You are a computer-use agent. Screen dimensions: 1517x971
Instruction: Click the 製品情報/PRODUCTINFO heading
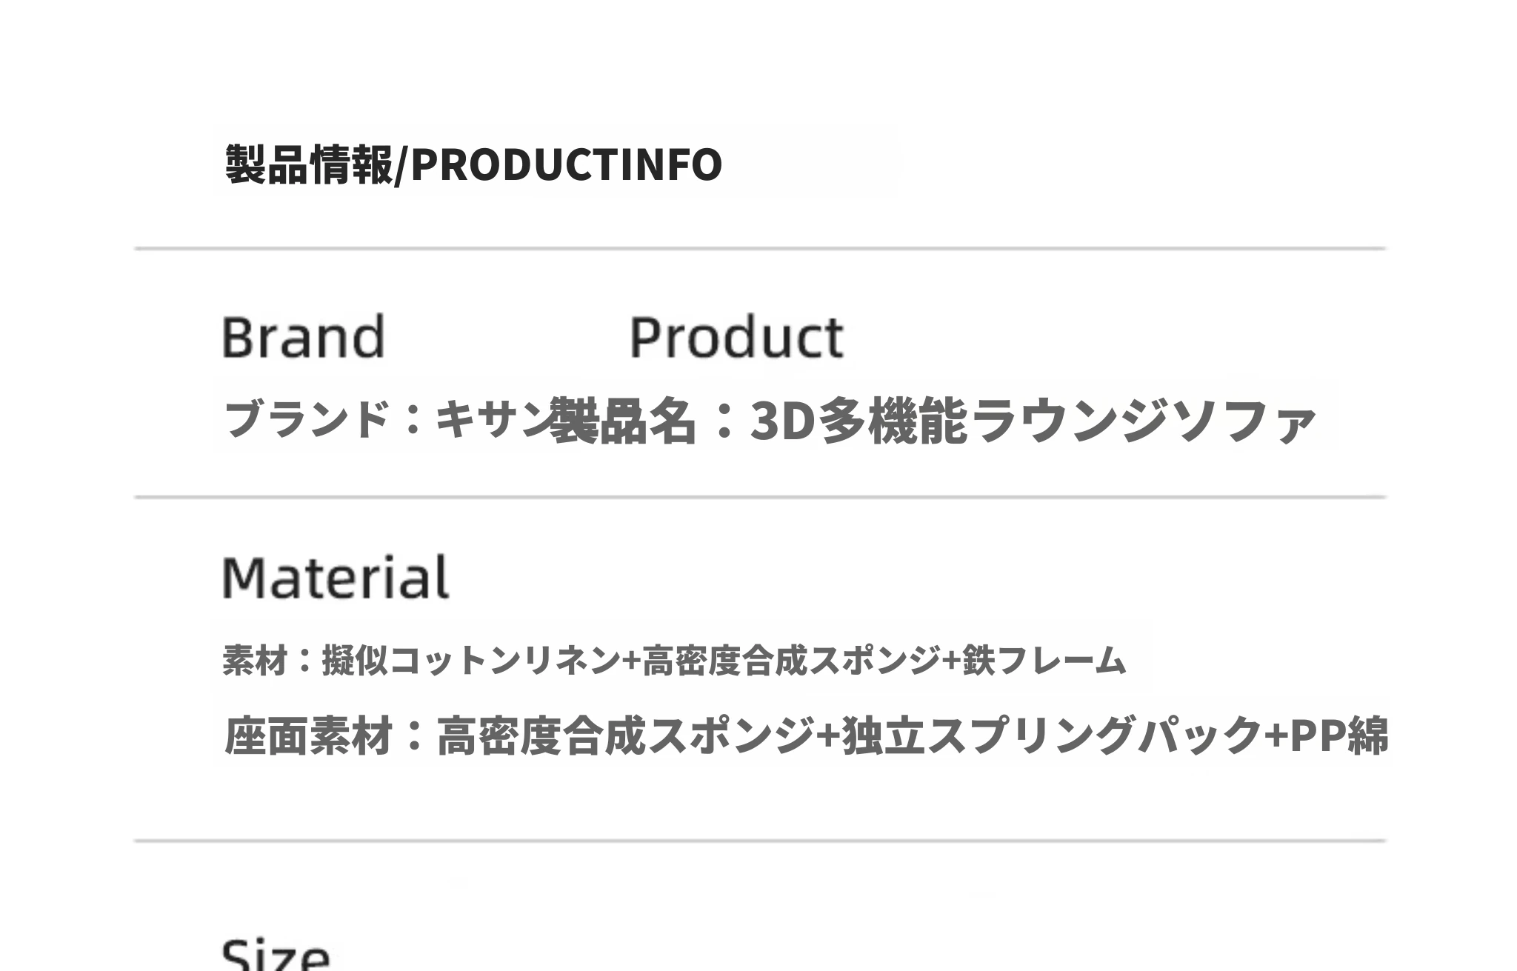tap(473, 164)
